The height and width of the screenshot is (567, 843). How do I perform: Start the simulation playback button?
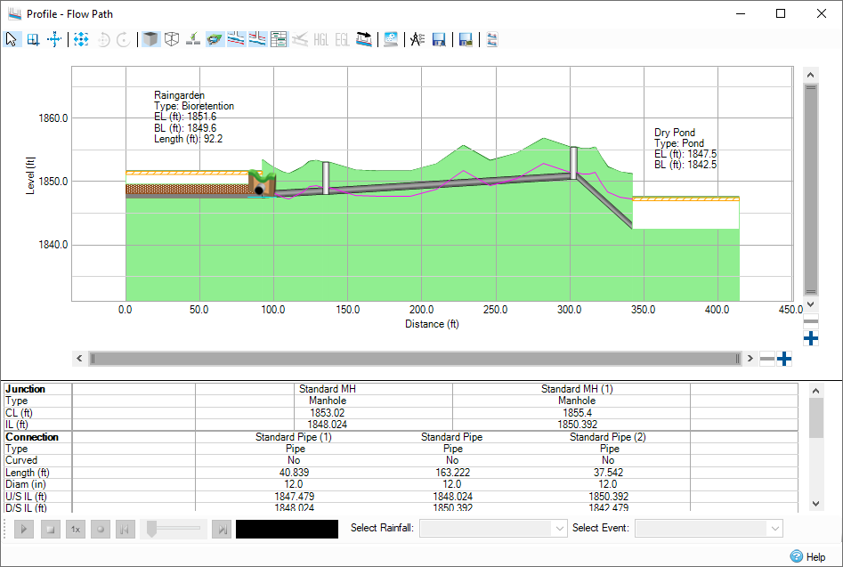coord(24,530)
